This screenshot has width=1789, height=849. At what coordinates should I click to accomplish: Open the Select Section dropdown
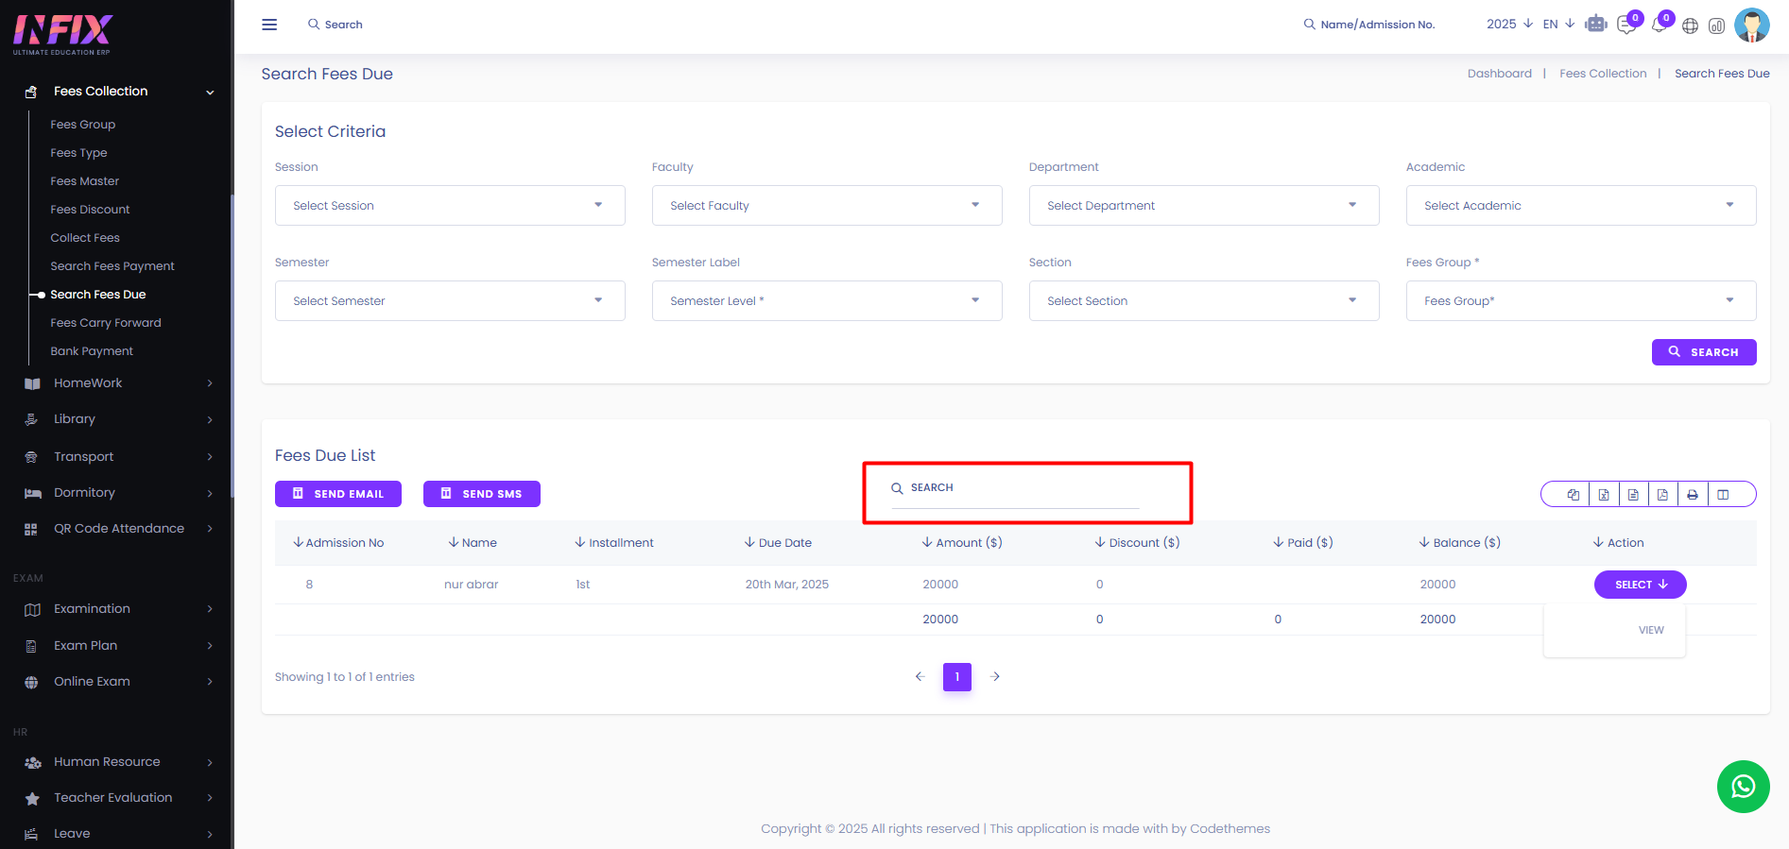[1204, 301]
